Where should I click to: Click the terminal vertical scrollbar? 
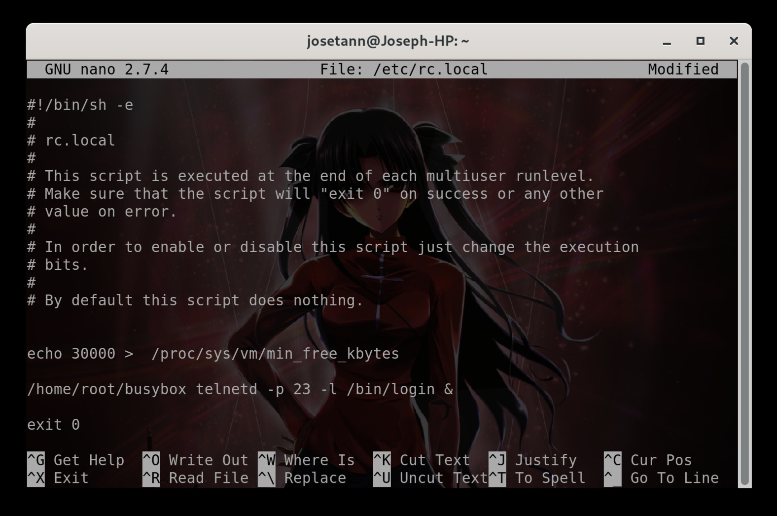pos(744,274)
